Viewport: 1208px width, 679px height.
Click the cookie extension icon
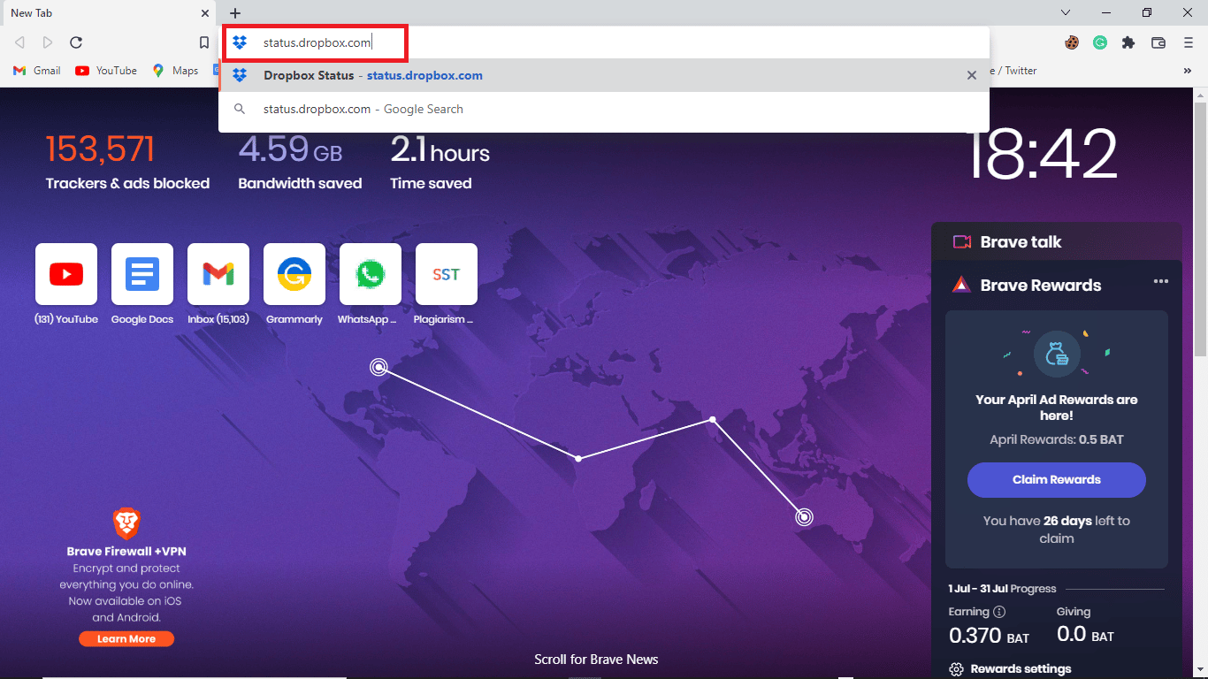(1072, 42)
